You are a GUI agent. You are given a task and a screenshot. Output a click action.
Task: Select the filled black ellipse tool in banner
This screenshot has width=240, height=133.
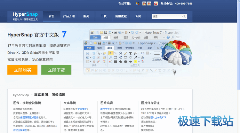pos(131,62)
